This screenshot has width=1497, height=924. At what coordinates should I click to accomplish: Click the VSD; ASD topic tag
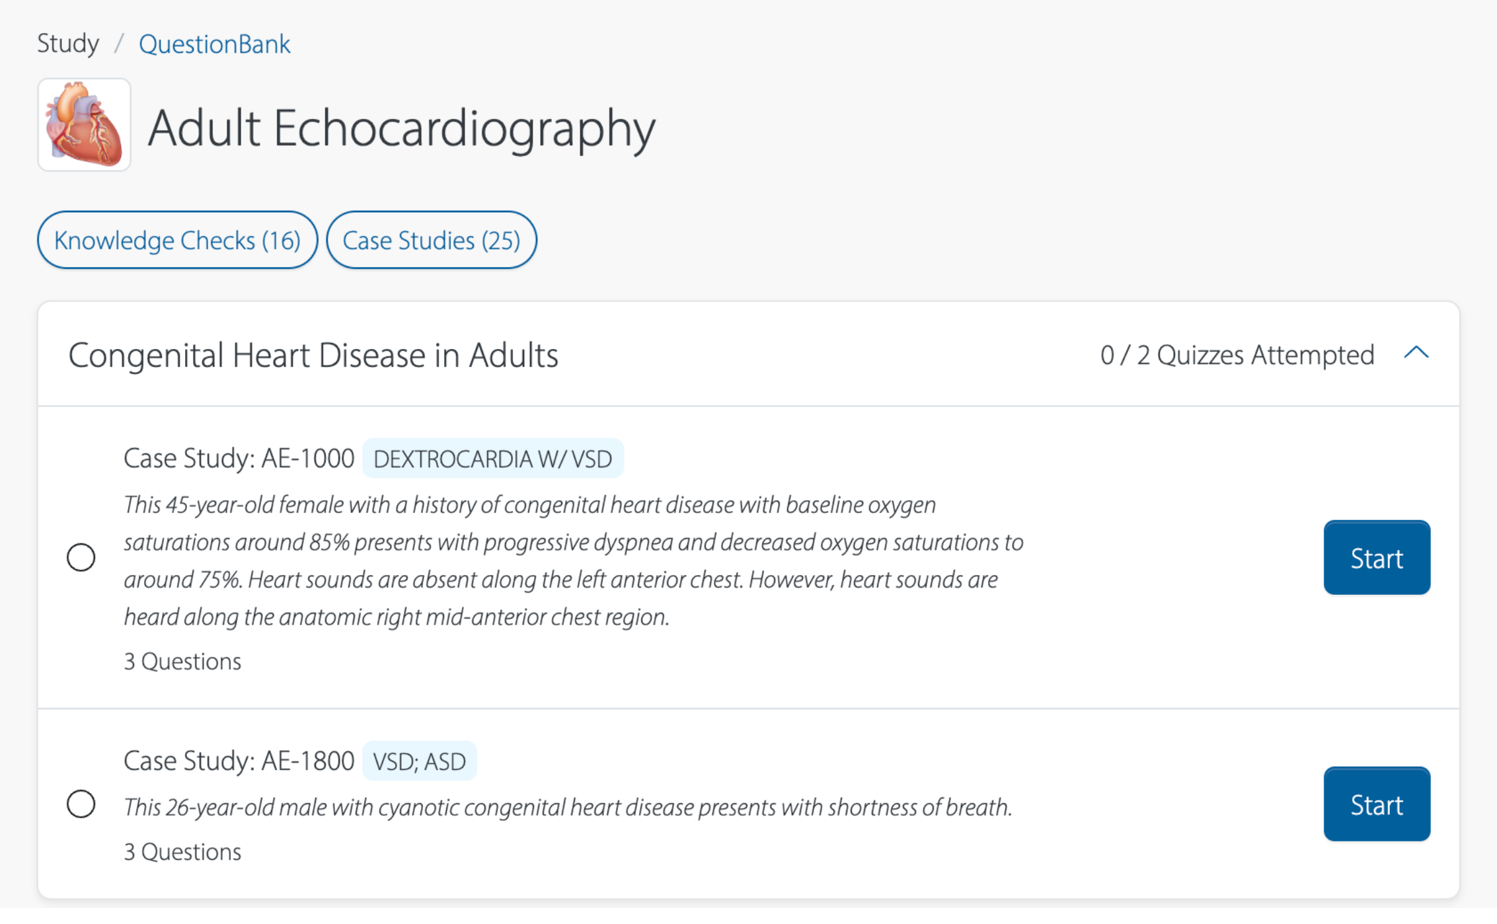point(419,761)
